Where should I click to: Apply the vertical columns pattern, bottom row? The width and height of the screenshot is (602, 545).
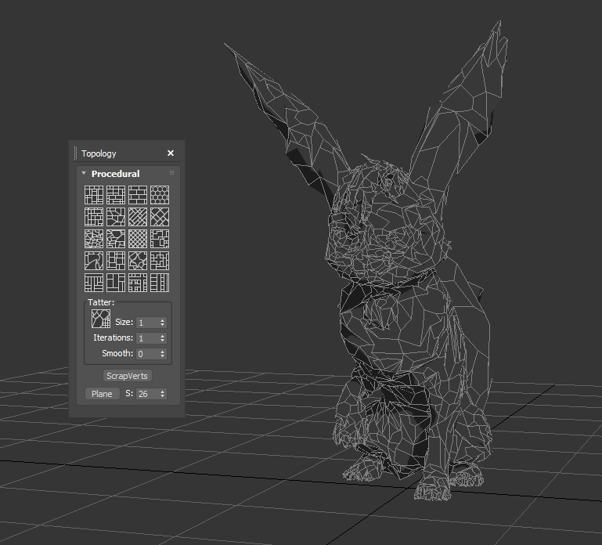160,283
